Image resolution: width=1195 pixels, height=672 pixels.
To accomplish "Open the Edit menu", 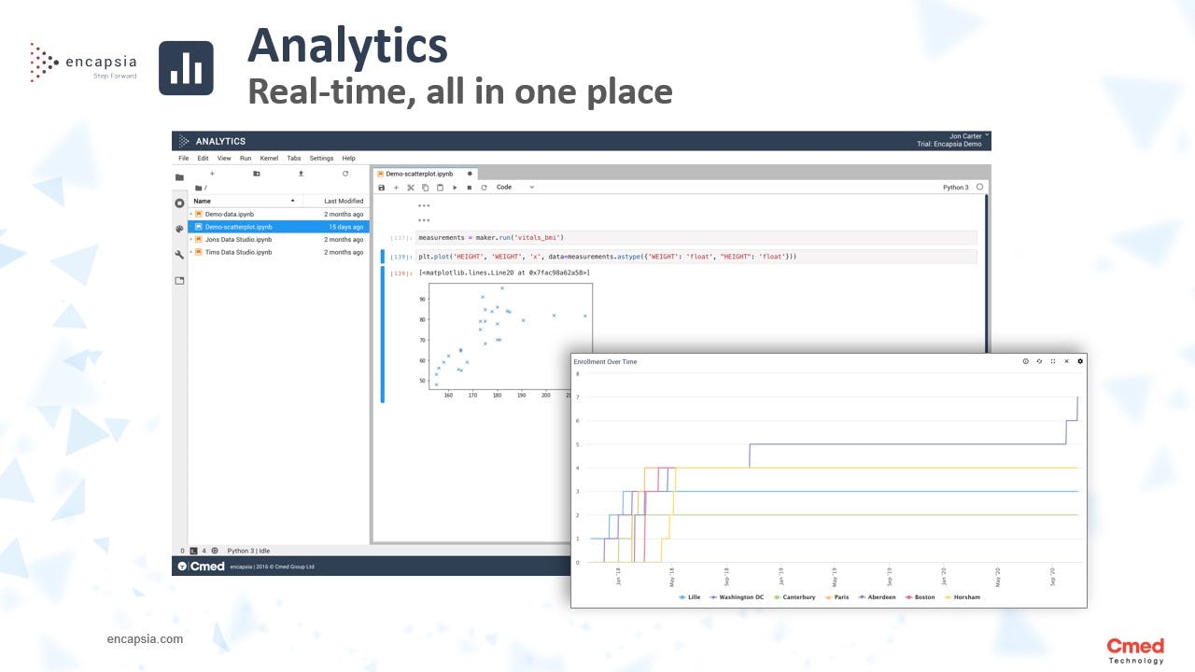I will pyautogui.click(x=203, y=159).
